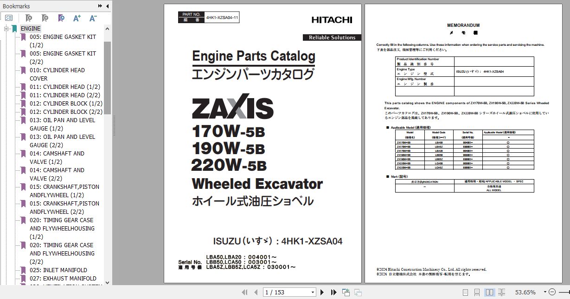Click the Engine Parts Catalog cover page
The height and width of the screenshot is (299, 570).
pyautogui.click(x=263, y=143)
